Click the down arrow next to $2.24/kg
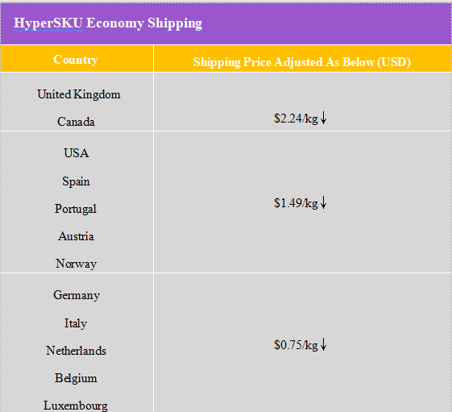 (x=323, y=118)
